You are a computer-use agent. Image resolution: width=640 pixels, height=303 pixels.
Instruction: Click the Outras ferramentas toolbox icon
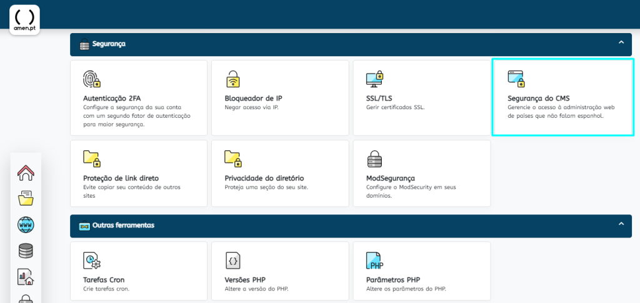(84, 226)
